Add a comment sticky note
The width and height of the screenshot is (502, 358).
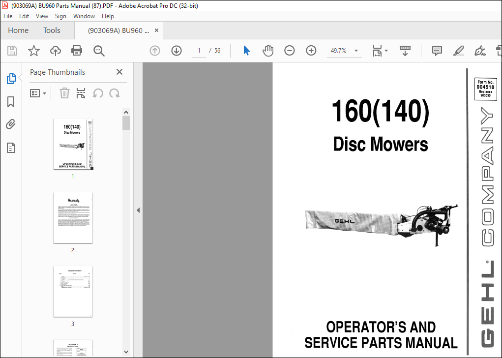click(437, 51)
